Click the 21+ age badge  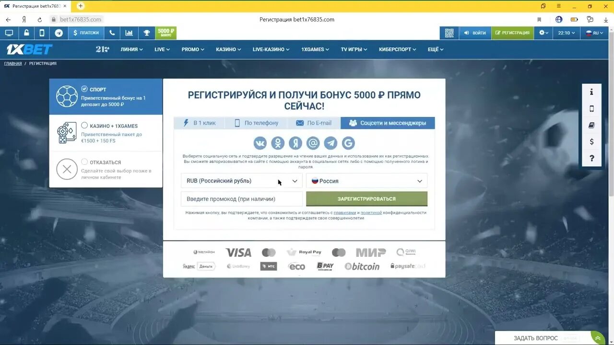tap(102, 49)
